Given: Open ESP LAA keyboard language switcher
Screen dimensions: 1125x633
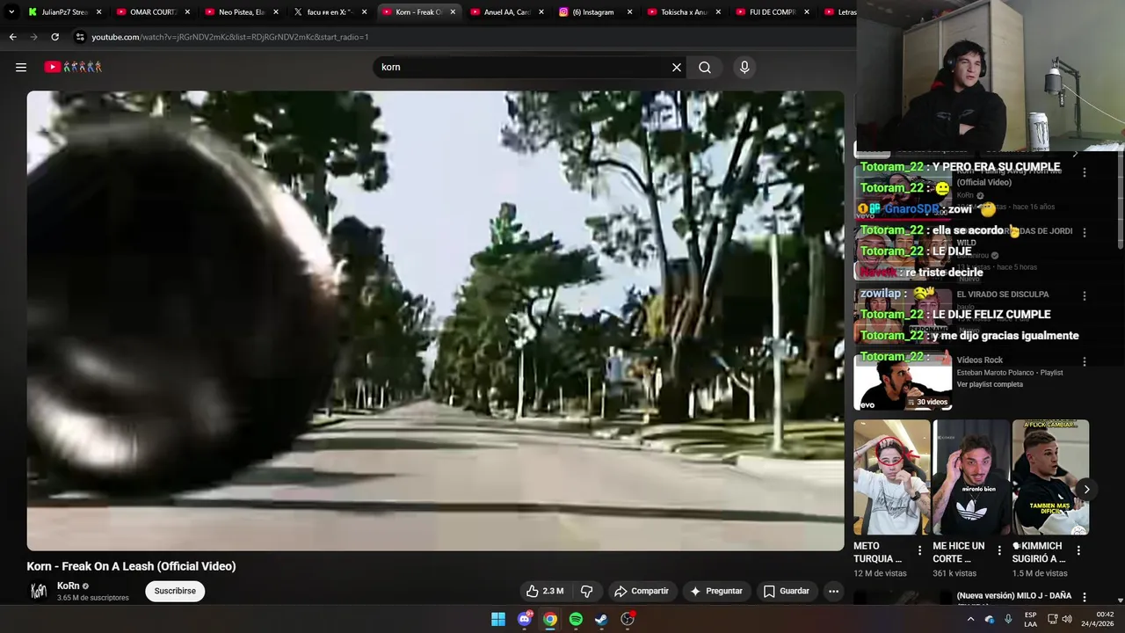Looking at the screenshot, I should [1031, 619].
